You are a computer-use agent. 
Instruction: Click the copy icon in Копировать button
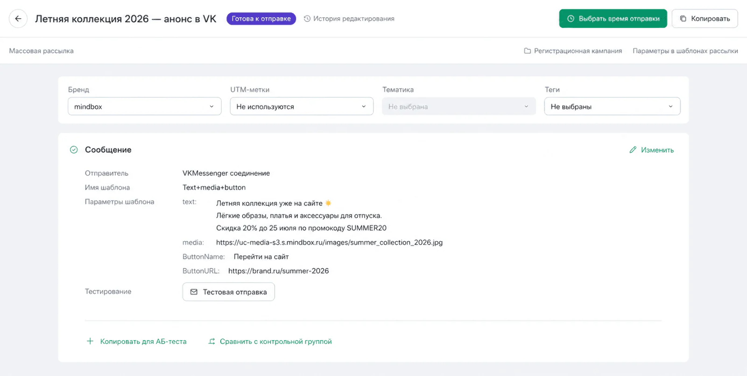coord(683,19)
